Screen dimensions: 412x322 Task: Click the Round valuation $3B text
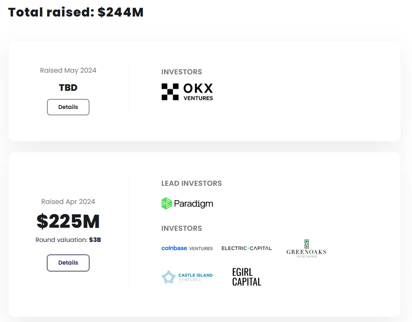click(68, 239)
